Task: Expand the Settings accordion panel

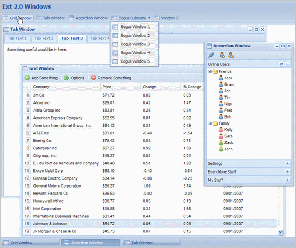Action: coord(287,163)
